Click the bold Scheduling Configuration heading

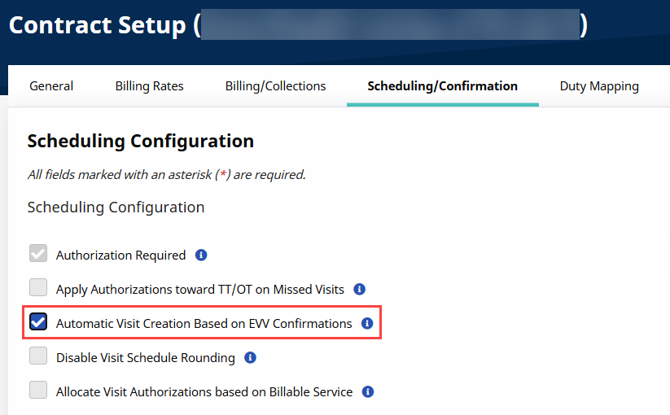tap(140, 142)
